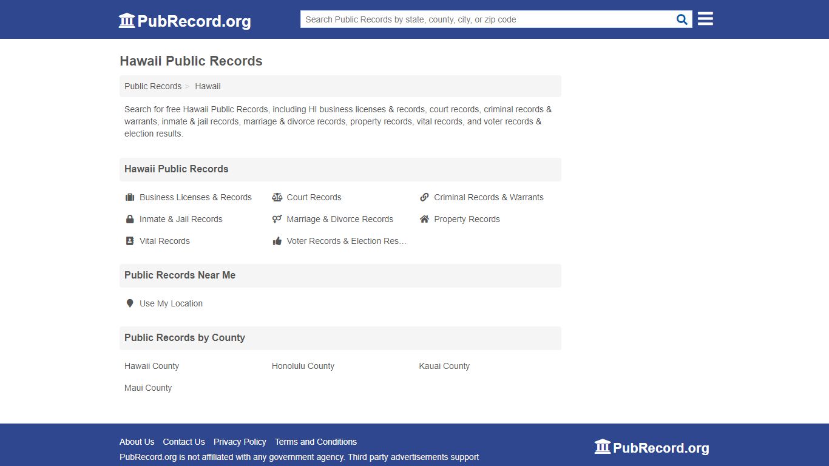Click the search magnifier icon
This screenshot has height=466, width=829.
[x=682, y=19]
